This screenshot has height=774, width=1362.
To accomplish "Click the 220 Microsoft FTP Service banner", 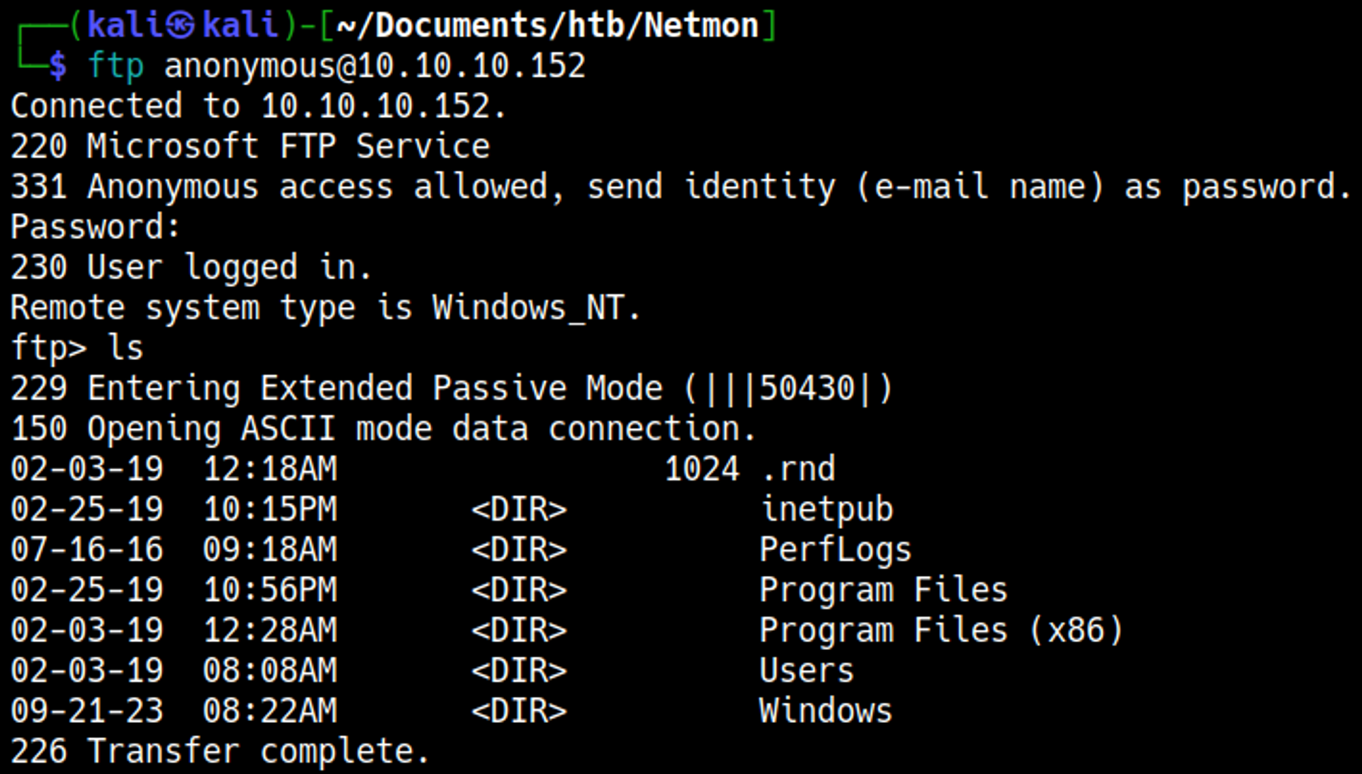I will [x=251, y=146].
